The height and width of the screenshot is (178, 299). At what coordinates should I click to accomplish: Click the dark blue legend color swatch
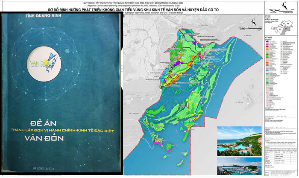click(267, 41)
